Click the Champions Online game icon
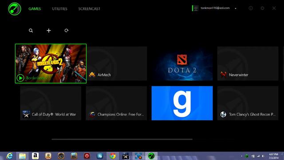The width and height of the screenshot is (284, 160). [92, 114]
